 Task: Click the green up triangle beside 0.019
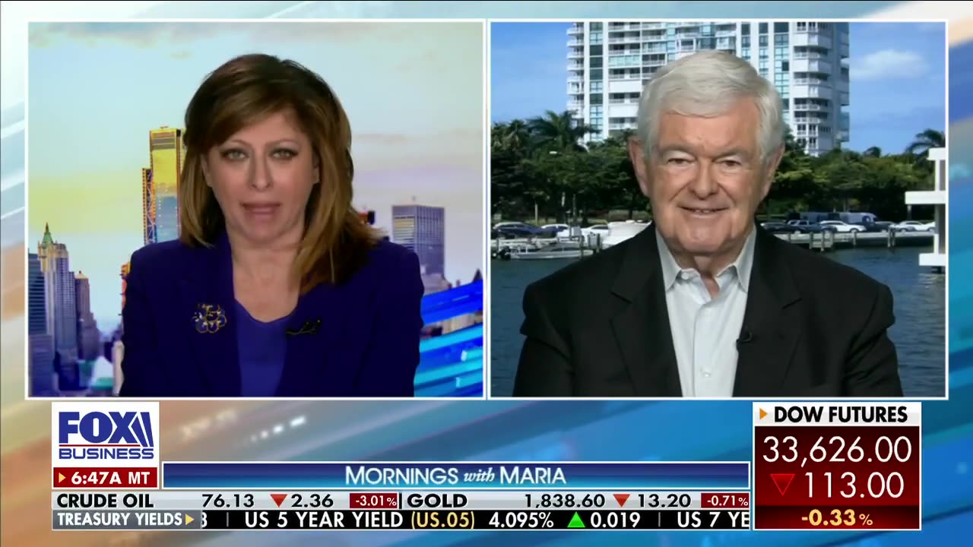click(575, 520)
